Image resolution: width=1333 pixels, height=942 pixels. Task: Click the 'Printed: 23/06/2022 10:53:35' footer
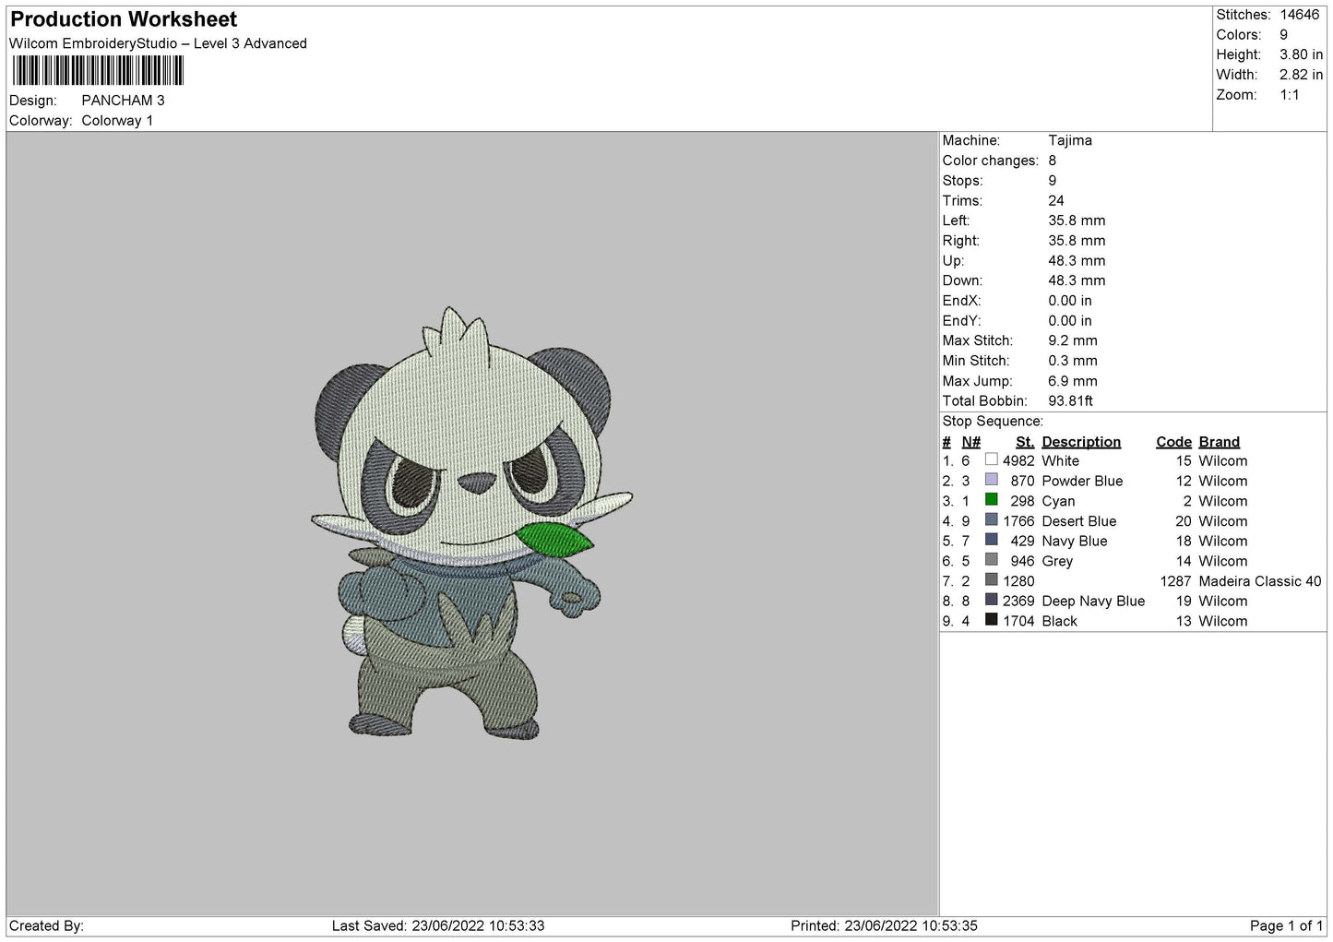[884, 925]
